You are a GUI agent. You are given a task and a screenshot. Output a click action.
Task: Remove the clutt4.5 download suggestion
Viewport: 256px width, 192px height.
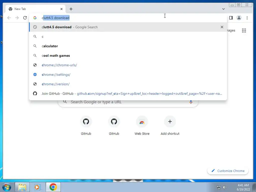(x=222, y=27)
